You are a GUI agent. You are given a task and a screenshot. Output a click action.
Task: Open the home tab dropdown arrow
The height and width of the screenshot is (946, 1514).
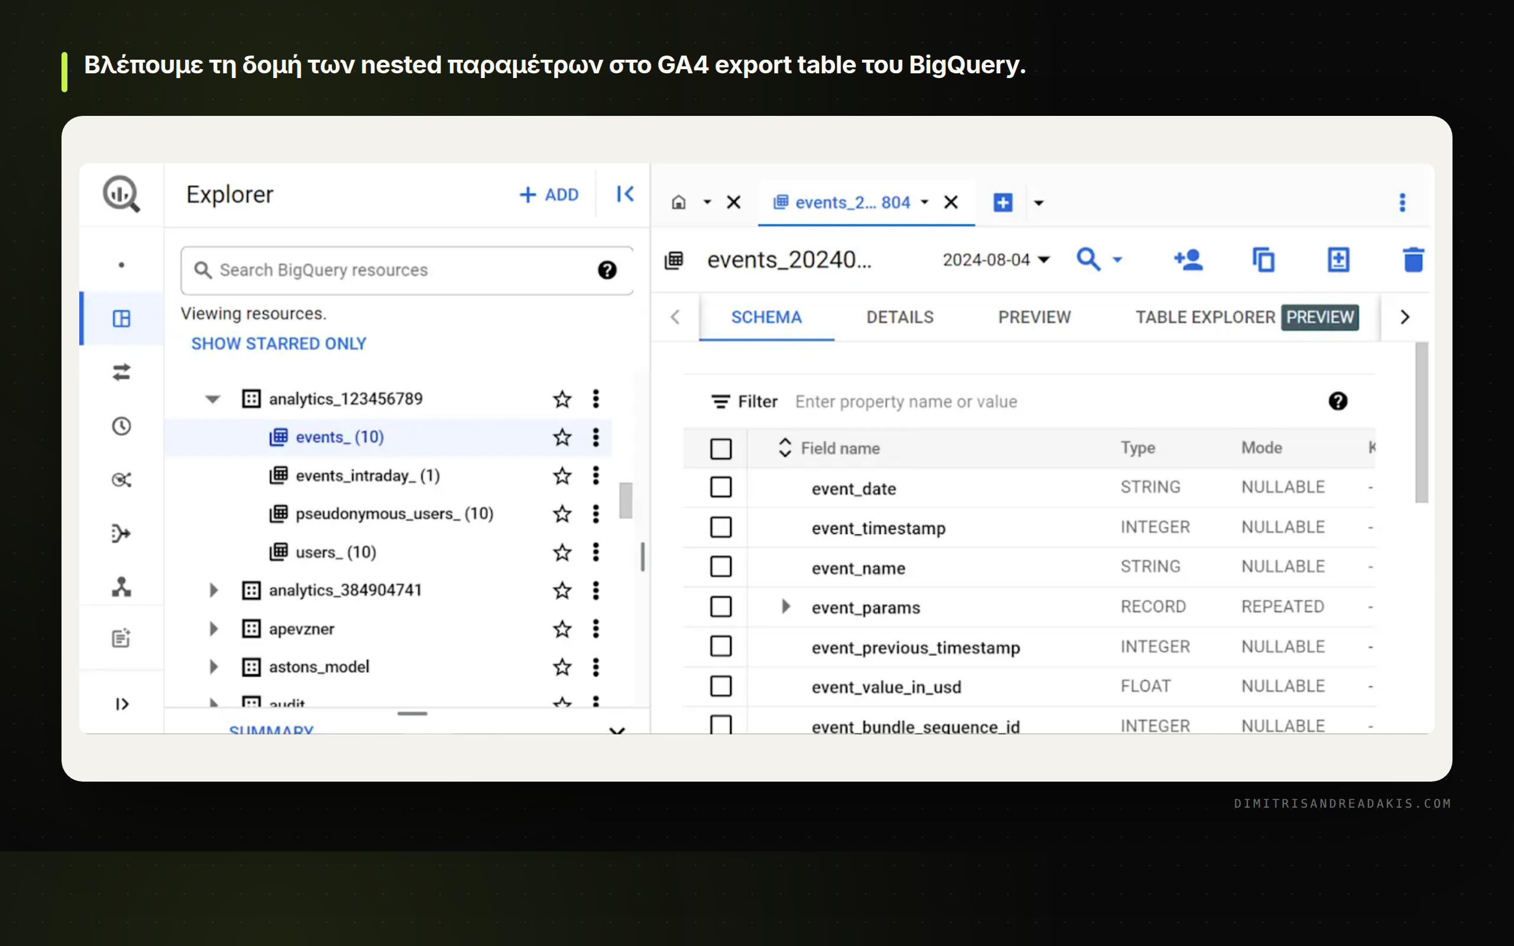(x=707, y=202)
